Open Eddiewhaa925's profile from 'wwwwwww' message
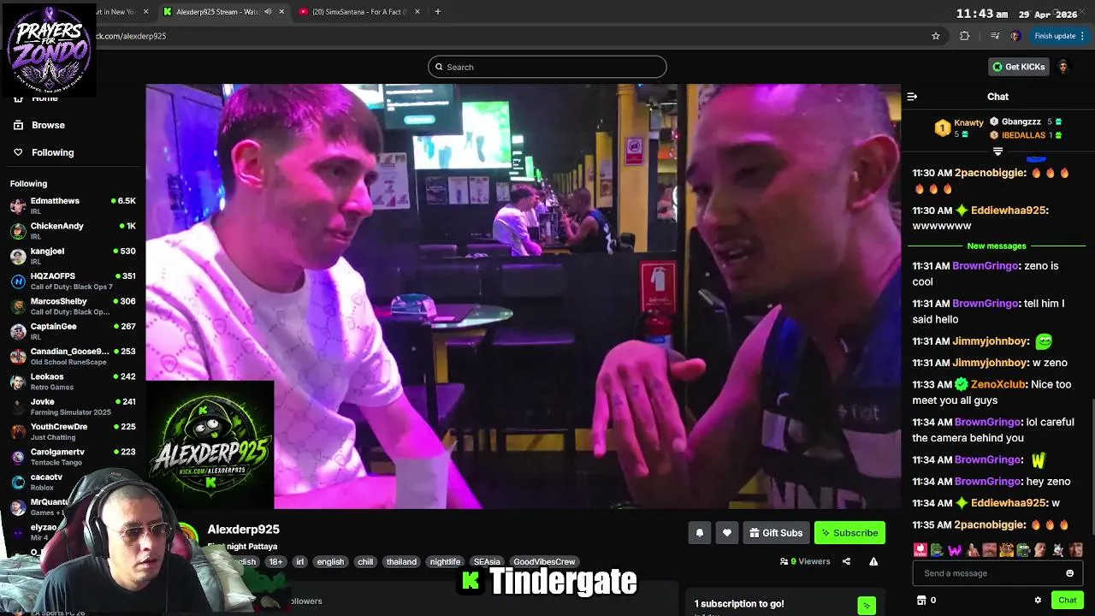The height and width of the screenshot is (616, 1095). tap(1009, 210)
